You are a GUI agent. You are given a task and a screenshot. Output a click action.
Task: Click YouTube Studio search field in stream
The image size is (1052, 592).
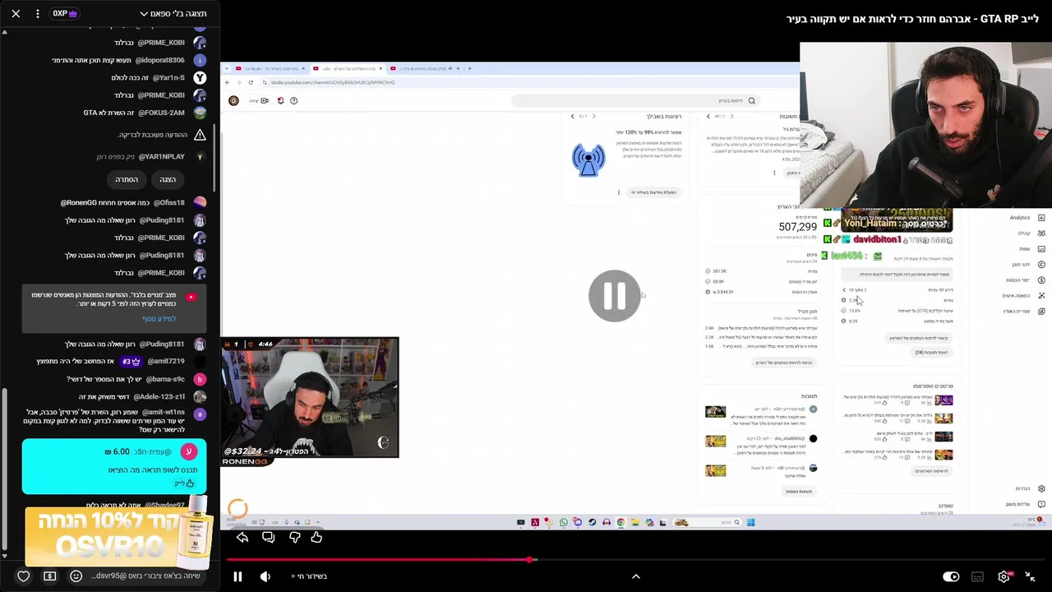coord(634,100)
